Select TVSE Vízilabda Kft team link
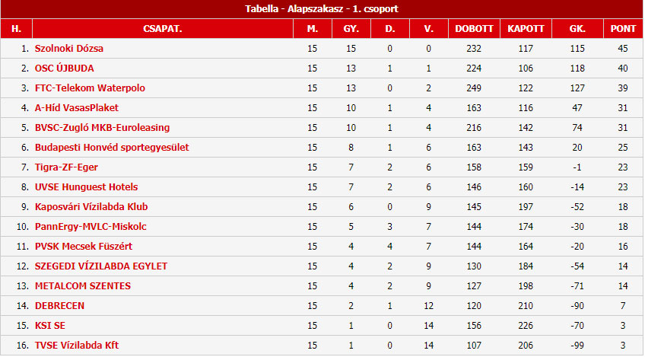645x357 pixels. (x=77, y=345)
